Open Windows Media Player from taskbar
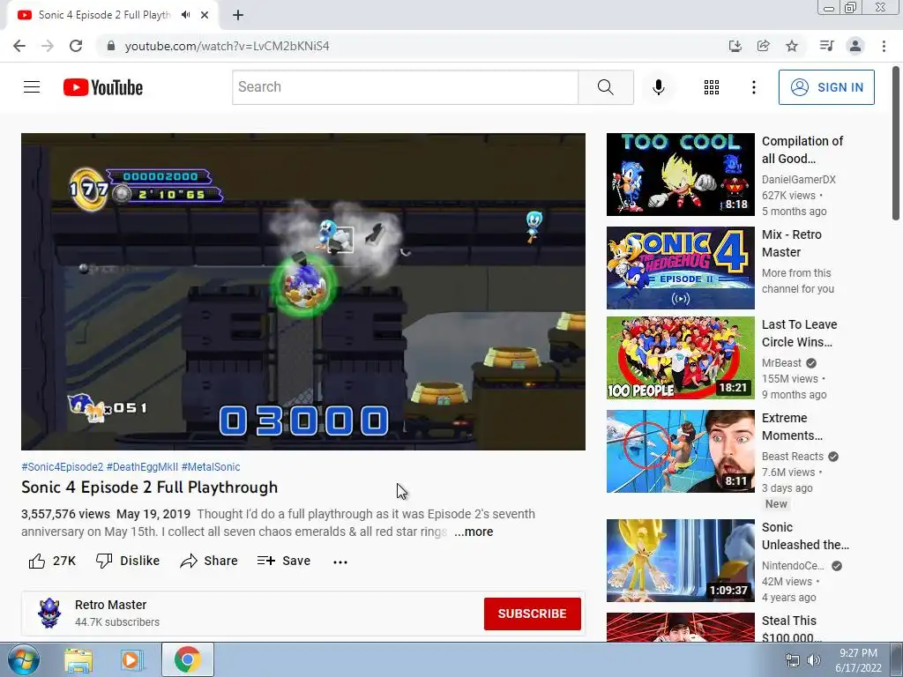Screen dimensions: 903x677 click(131, 660)
